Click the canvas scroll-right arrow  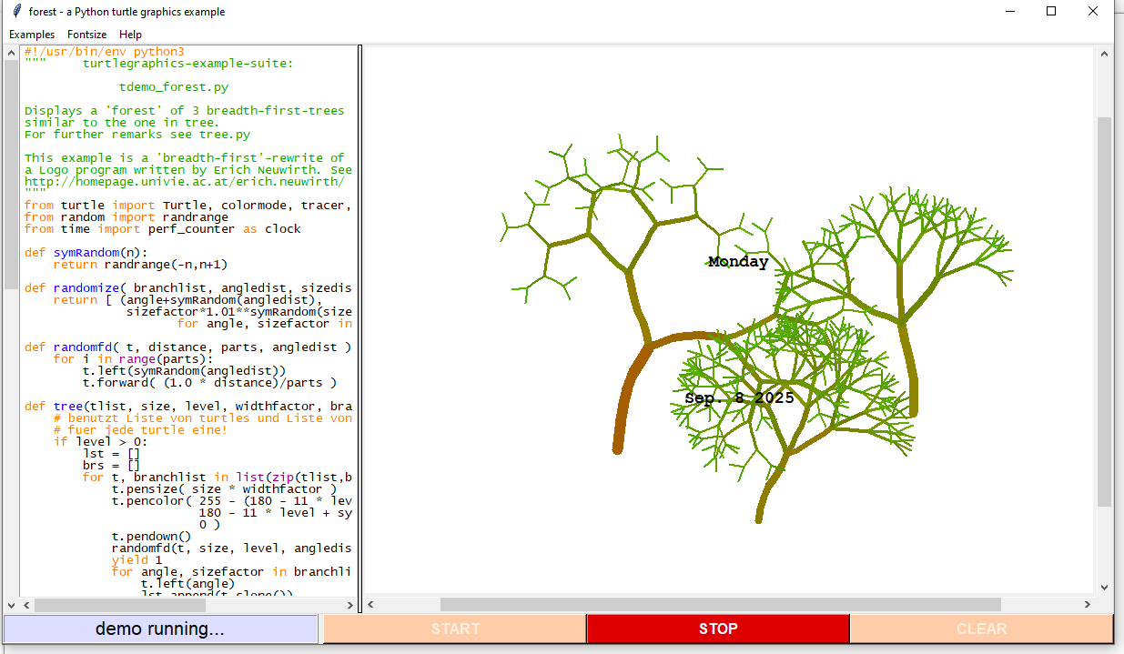(1088, 605)
